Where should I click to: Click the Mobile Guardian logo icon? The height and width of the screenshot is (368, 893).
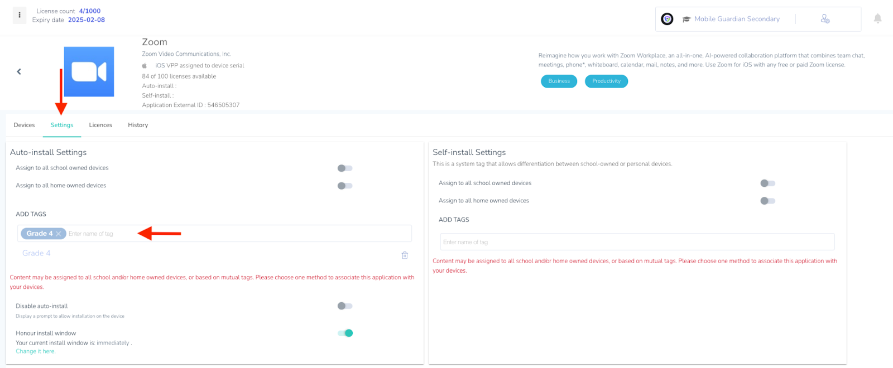[667, 19]
